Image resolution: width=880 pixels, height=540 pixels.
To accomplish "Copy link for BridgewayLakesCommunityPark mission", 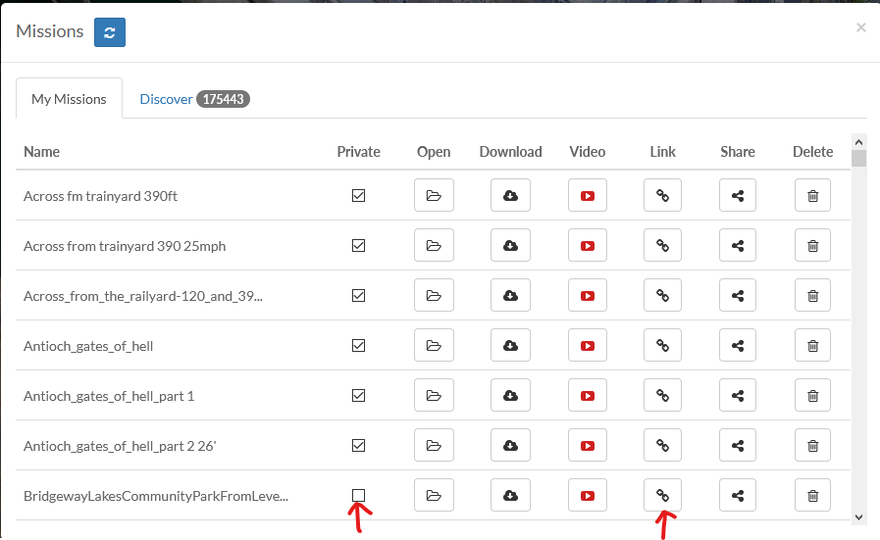I will [662, 495].
